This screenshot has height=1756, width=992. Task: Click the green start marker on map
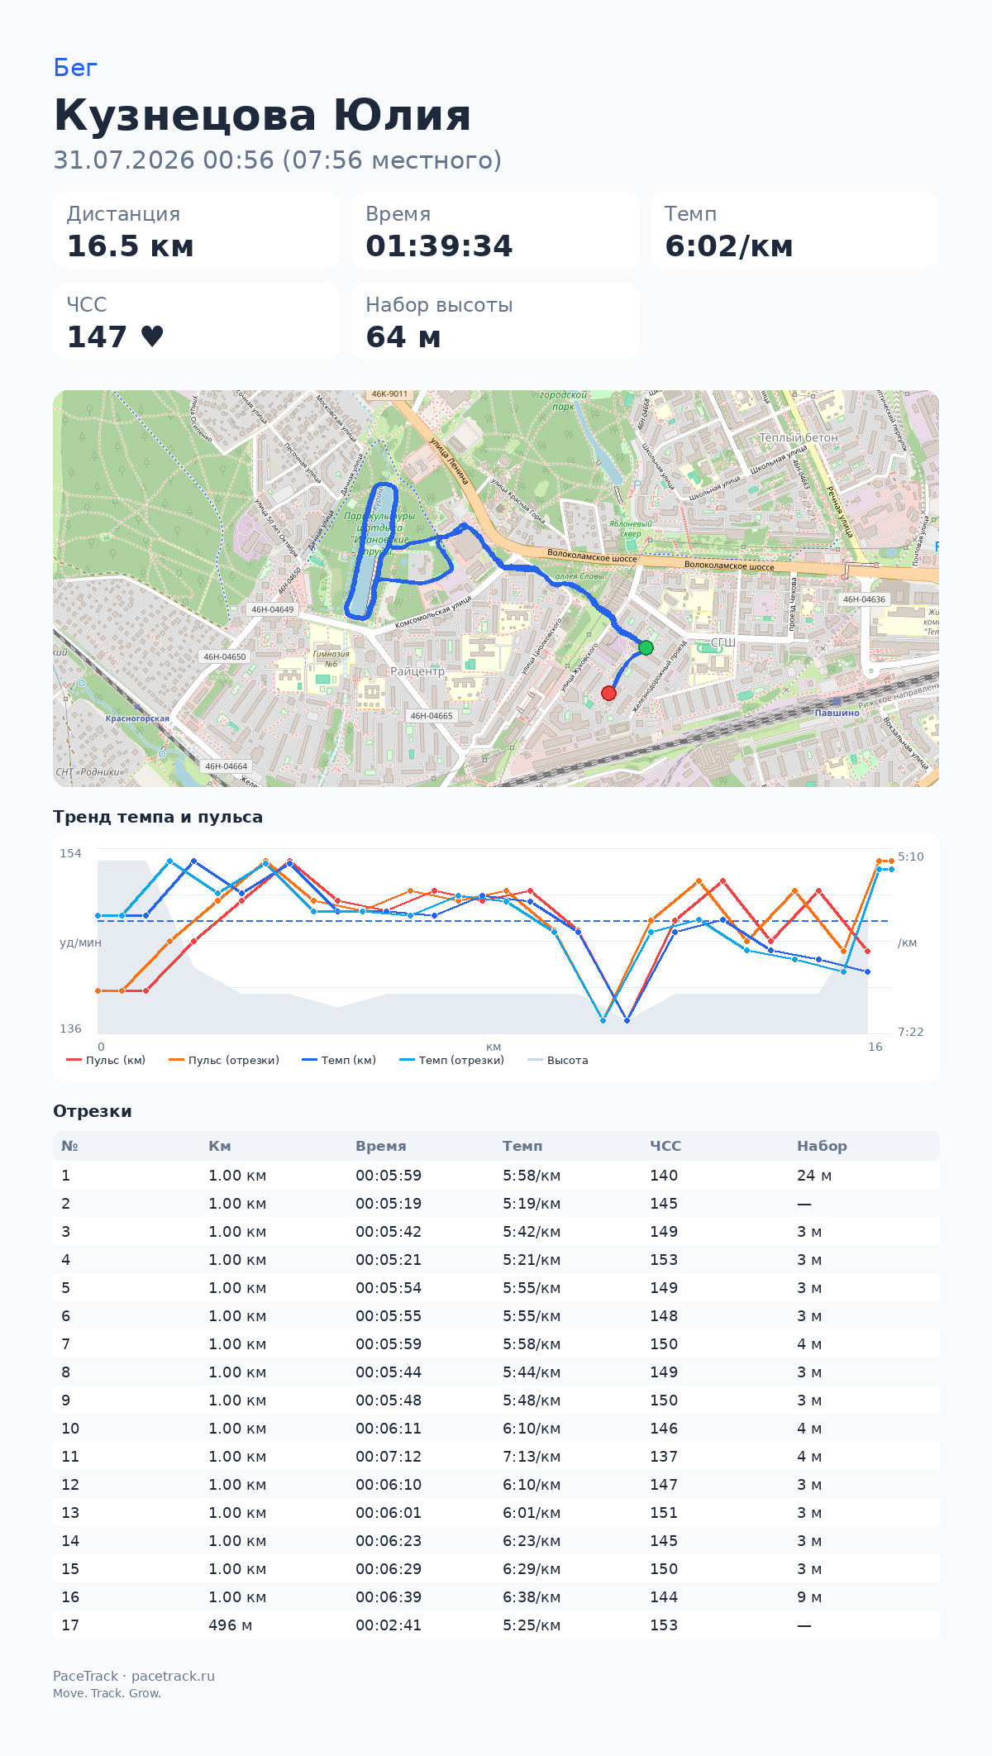[646, 647]
